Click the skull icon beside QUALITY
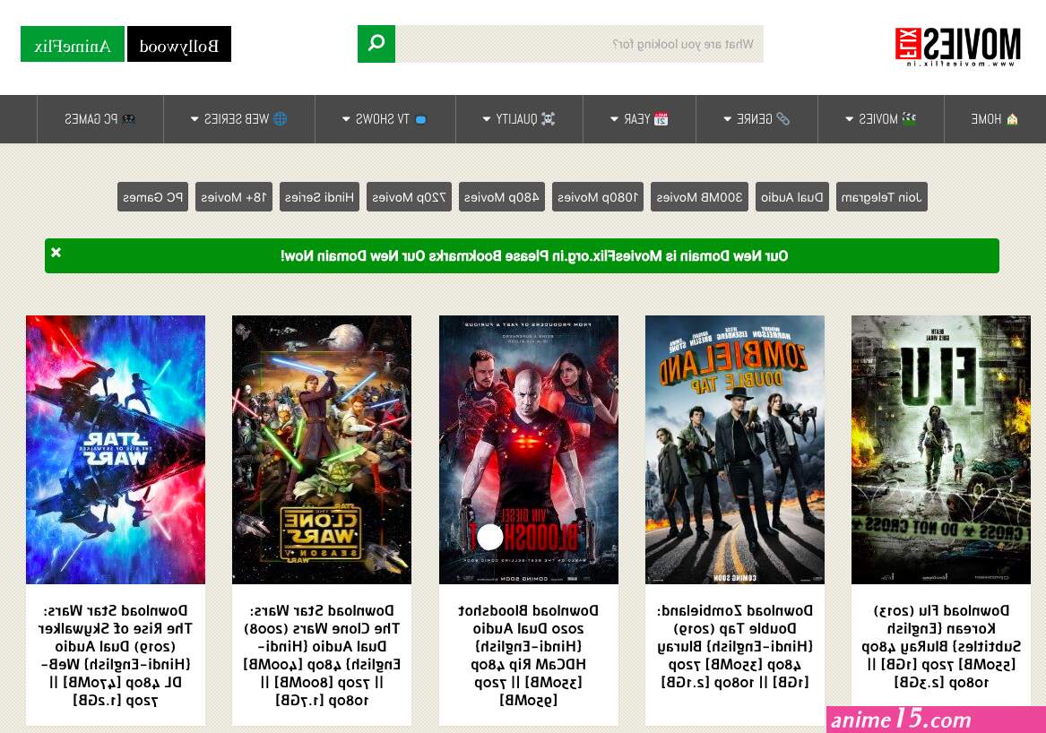Viewport: 1046px width, 733px height. 548,118
